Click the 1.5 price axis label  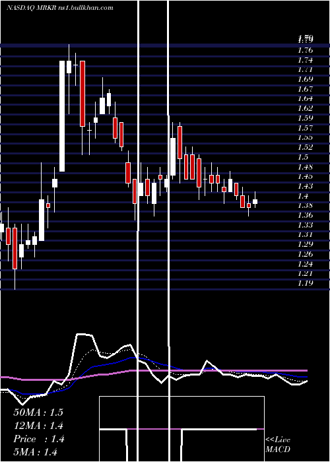(303, 157)
